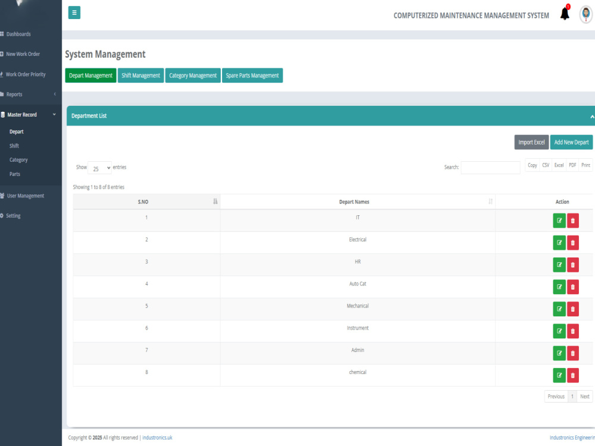Select Shift under Master Record
The width and height of the screenshot is (595, 446).
[14, 146]
